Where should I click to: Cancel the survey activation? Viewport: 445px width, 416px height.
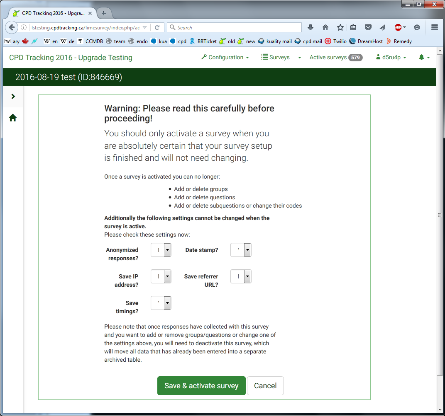point(265,386)
